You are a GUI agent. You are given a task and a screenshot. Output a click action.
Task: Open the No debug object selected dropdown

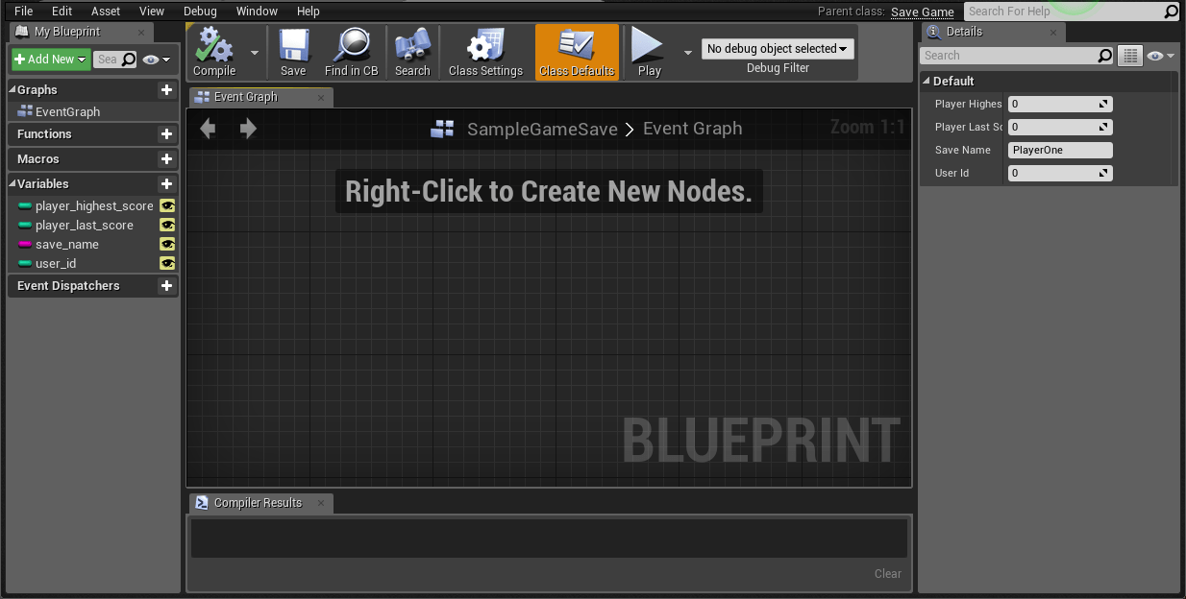pyautogui.click(x=777, y=48)
